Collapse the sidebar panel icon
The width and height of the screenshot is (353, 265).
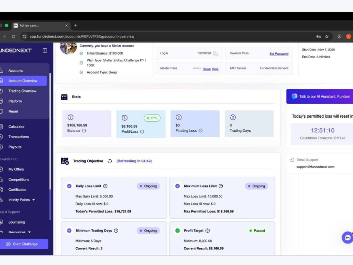tap(45, 51)
